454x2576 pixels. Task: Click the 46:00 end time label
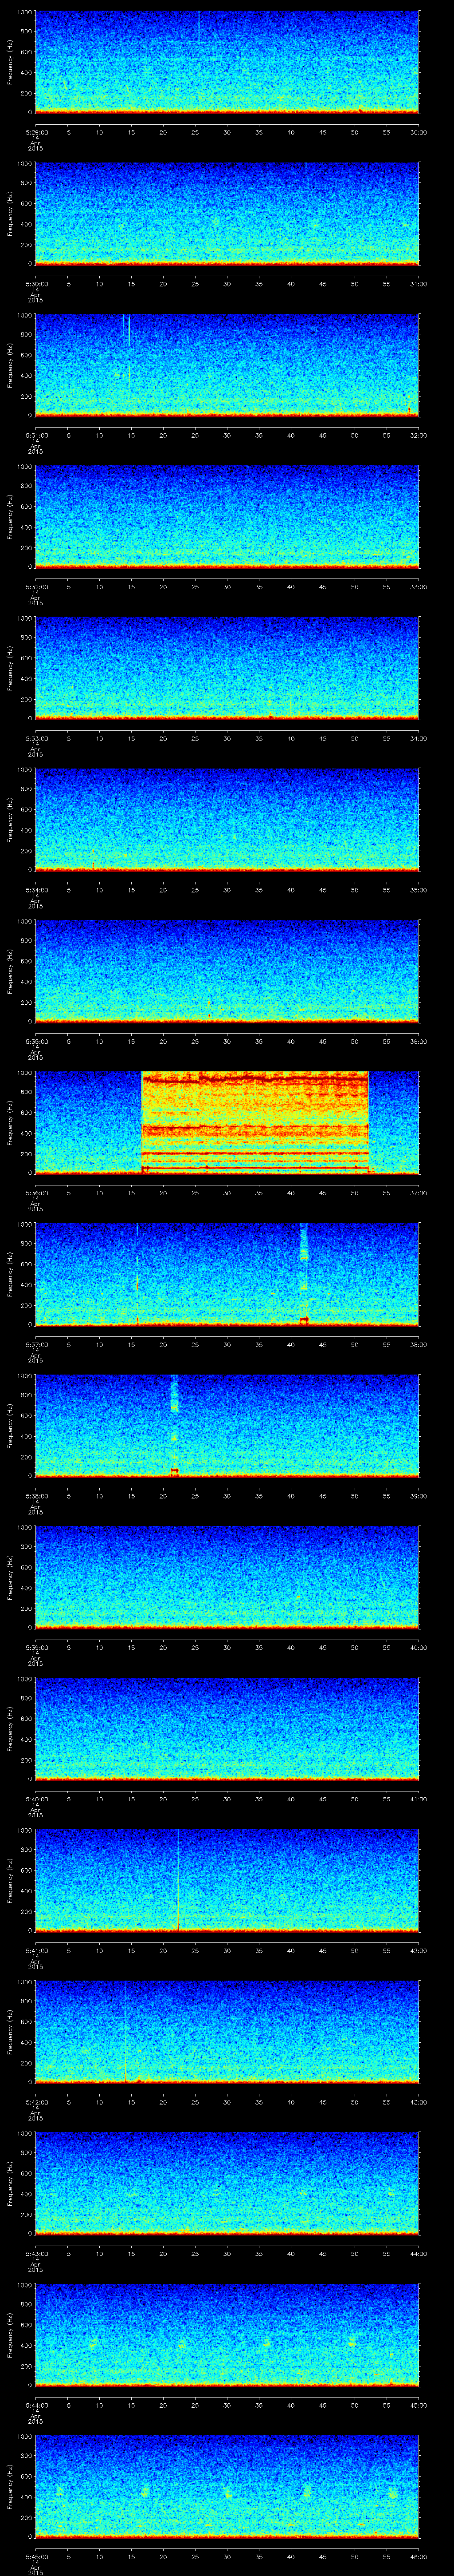click(x=419, y=2556)
